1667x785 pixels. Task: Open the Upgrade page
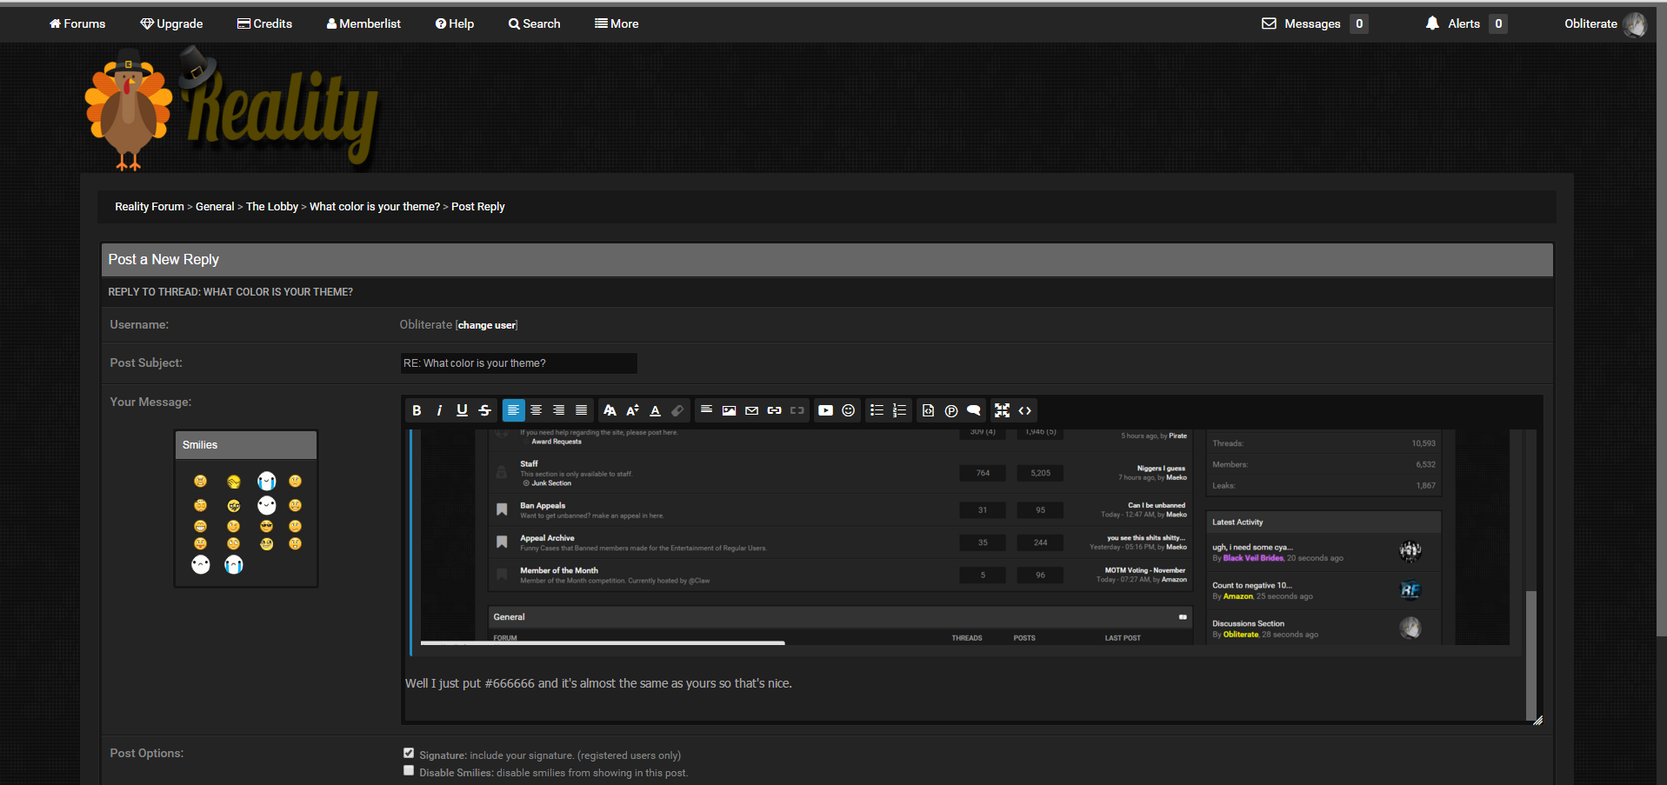point(171,23)
